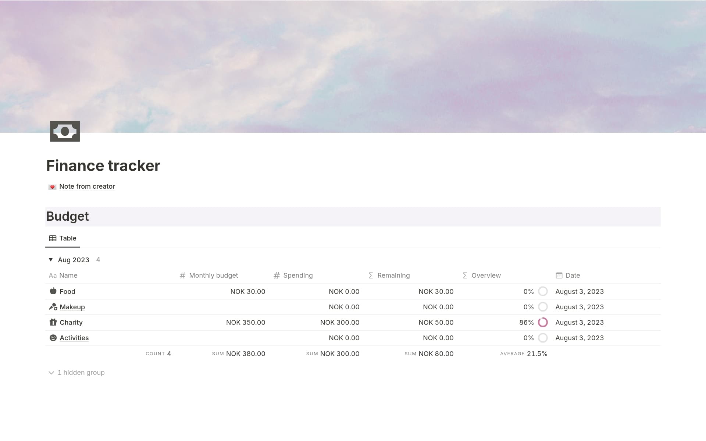
Task: Open the Note from creator toggle
Action: (x=87, y=186)
